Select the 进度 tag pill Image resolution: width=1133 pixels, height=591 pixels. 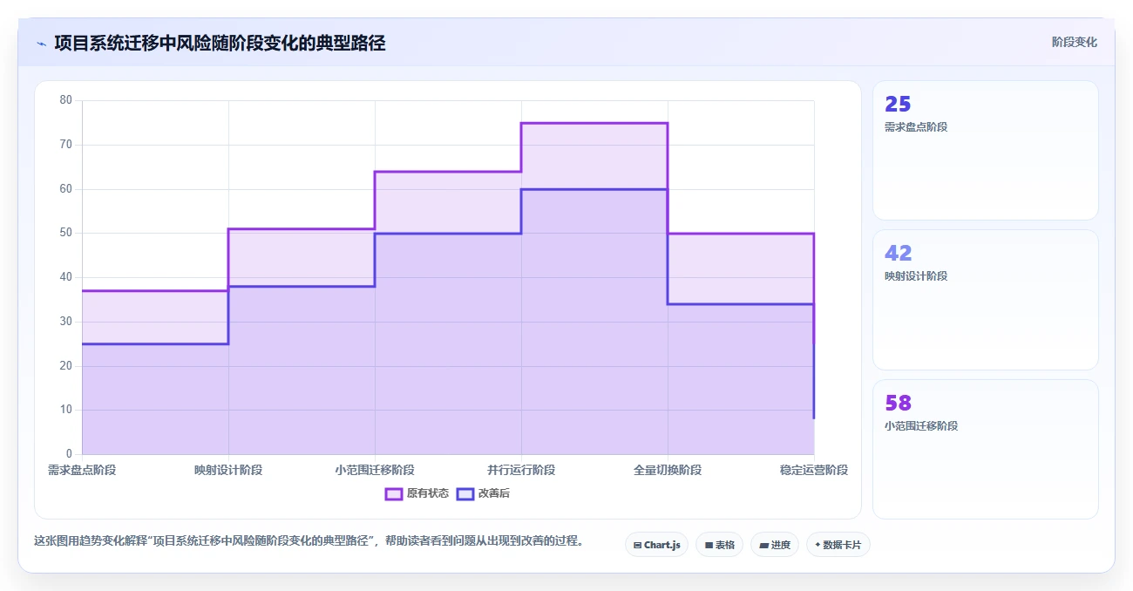click(774, 545)
